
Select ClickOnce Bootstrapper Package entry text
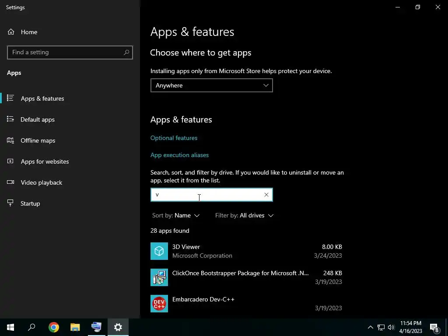pos(240,273)
